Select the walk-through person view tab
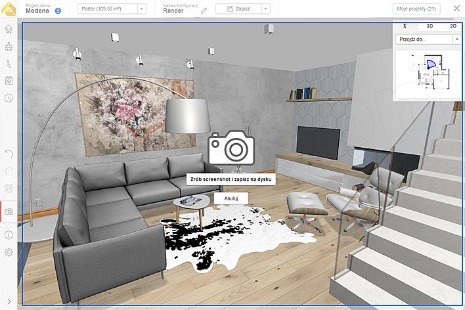465x310 pixels. (405, 26)
